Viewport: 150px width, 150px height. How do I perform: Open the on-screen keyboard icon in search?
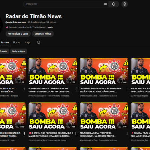(105, 4)
